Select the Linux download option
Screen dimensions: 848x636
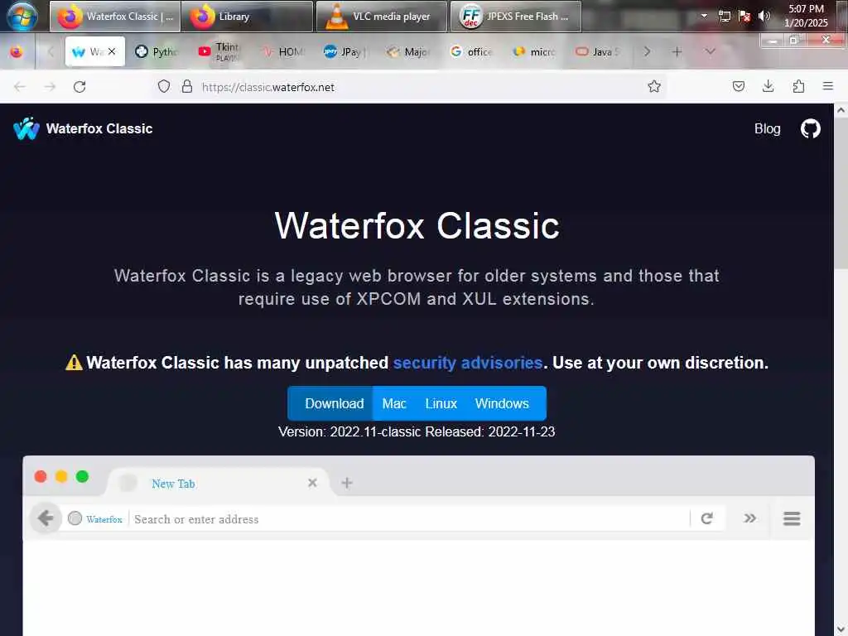point(441,403)
